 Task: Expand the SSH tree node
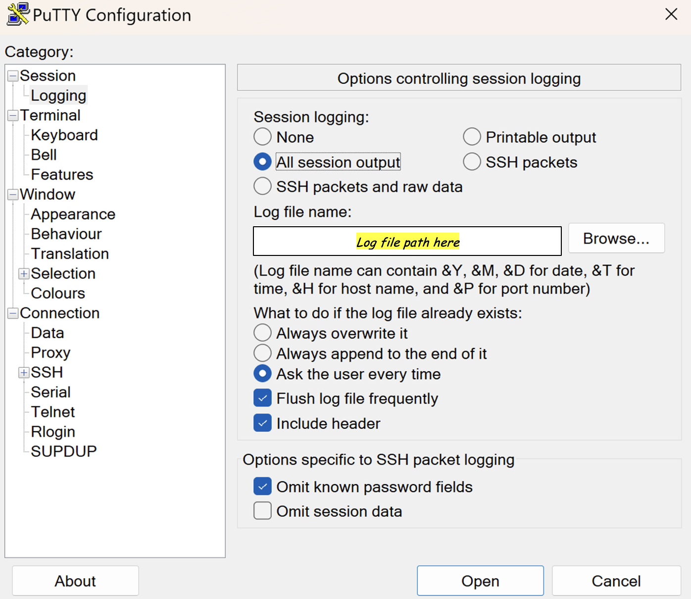[24, 373]
